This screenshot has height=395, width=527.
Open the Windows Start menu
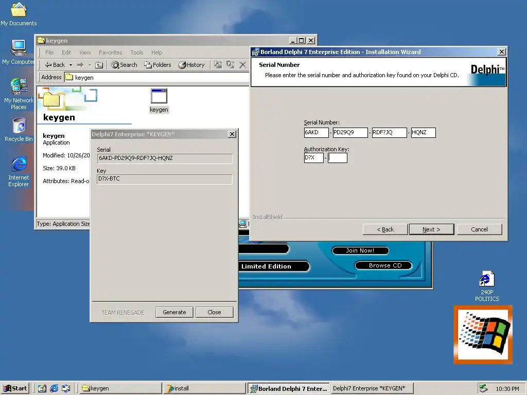click(x=15, y=388)
